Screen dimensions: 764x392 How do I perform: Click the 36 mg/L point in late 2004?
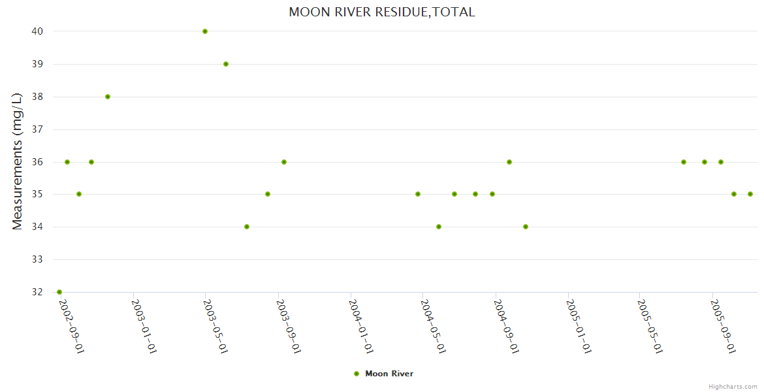509,162
